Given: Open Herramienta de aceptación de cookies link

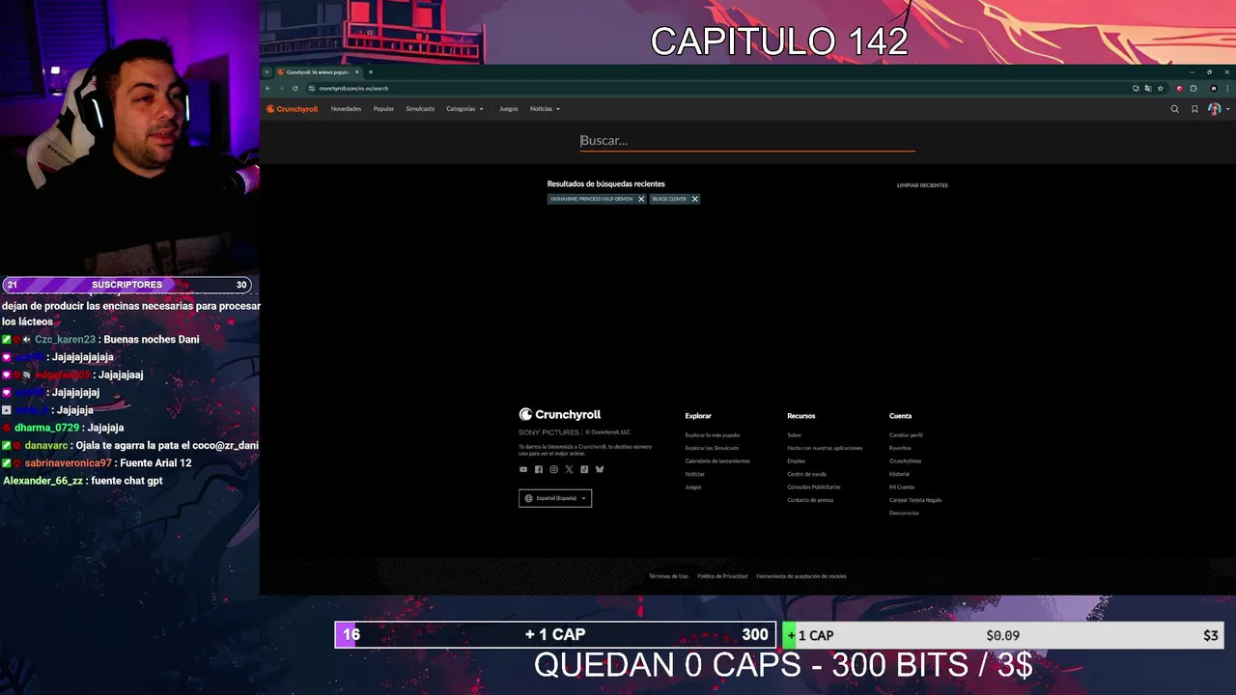Looking at the screenshot, I should (x=801, y=576).
